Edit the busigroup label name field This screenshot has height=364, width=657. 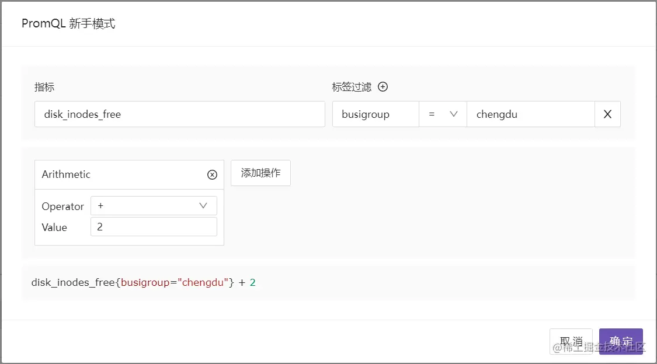(x=376, y=114)
